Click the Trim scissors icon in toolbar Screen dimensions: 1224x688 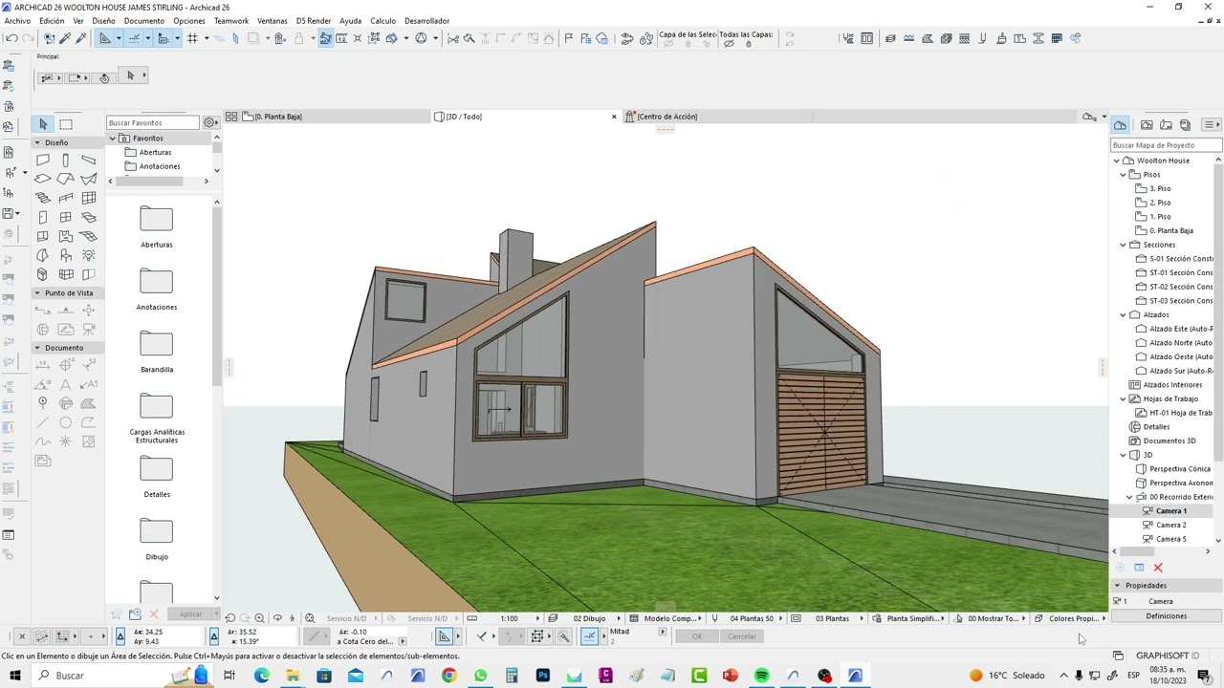pos(453,38)
